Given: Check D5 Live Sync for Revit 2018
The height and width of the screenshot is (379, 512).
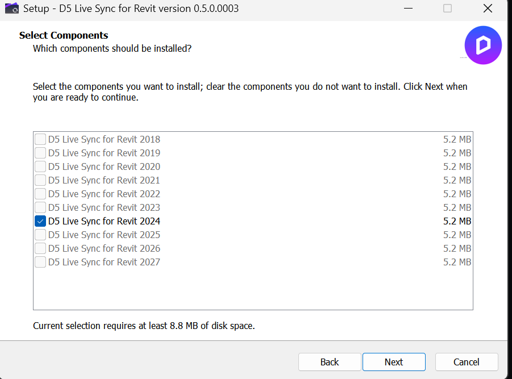Looking at the screenshot, I should tap(40, 139).
